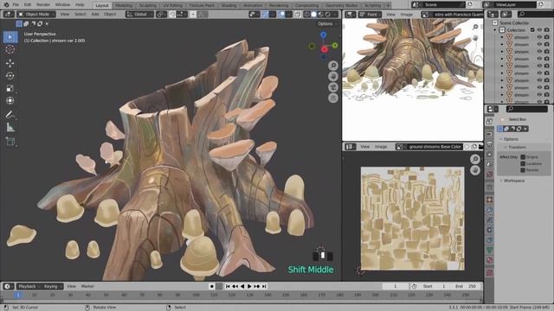Open the Add menu in viewport header
Screen dimensions: 554x311
95,15
